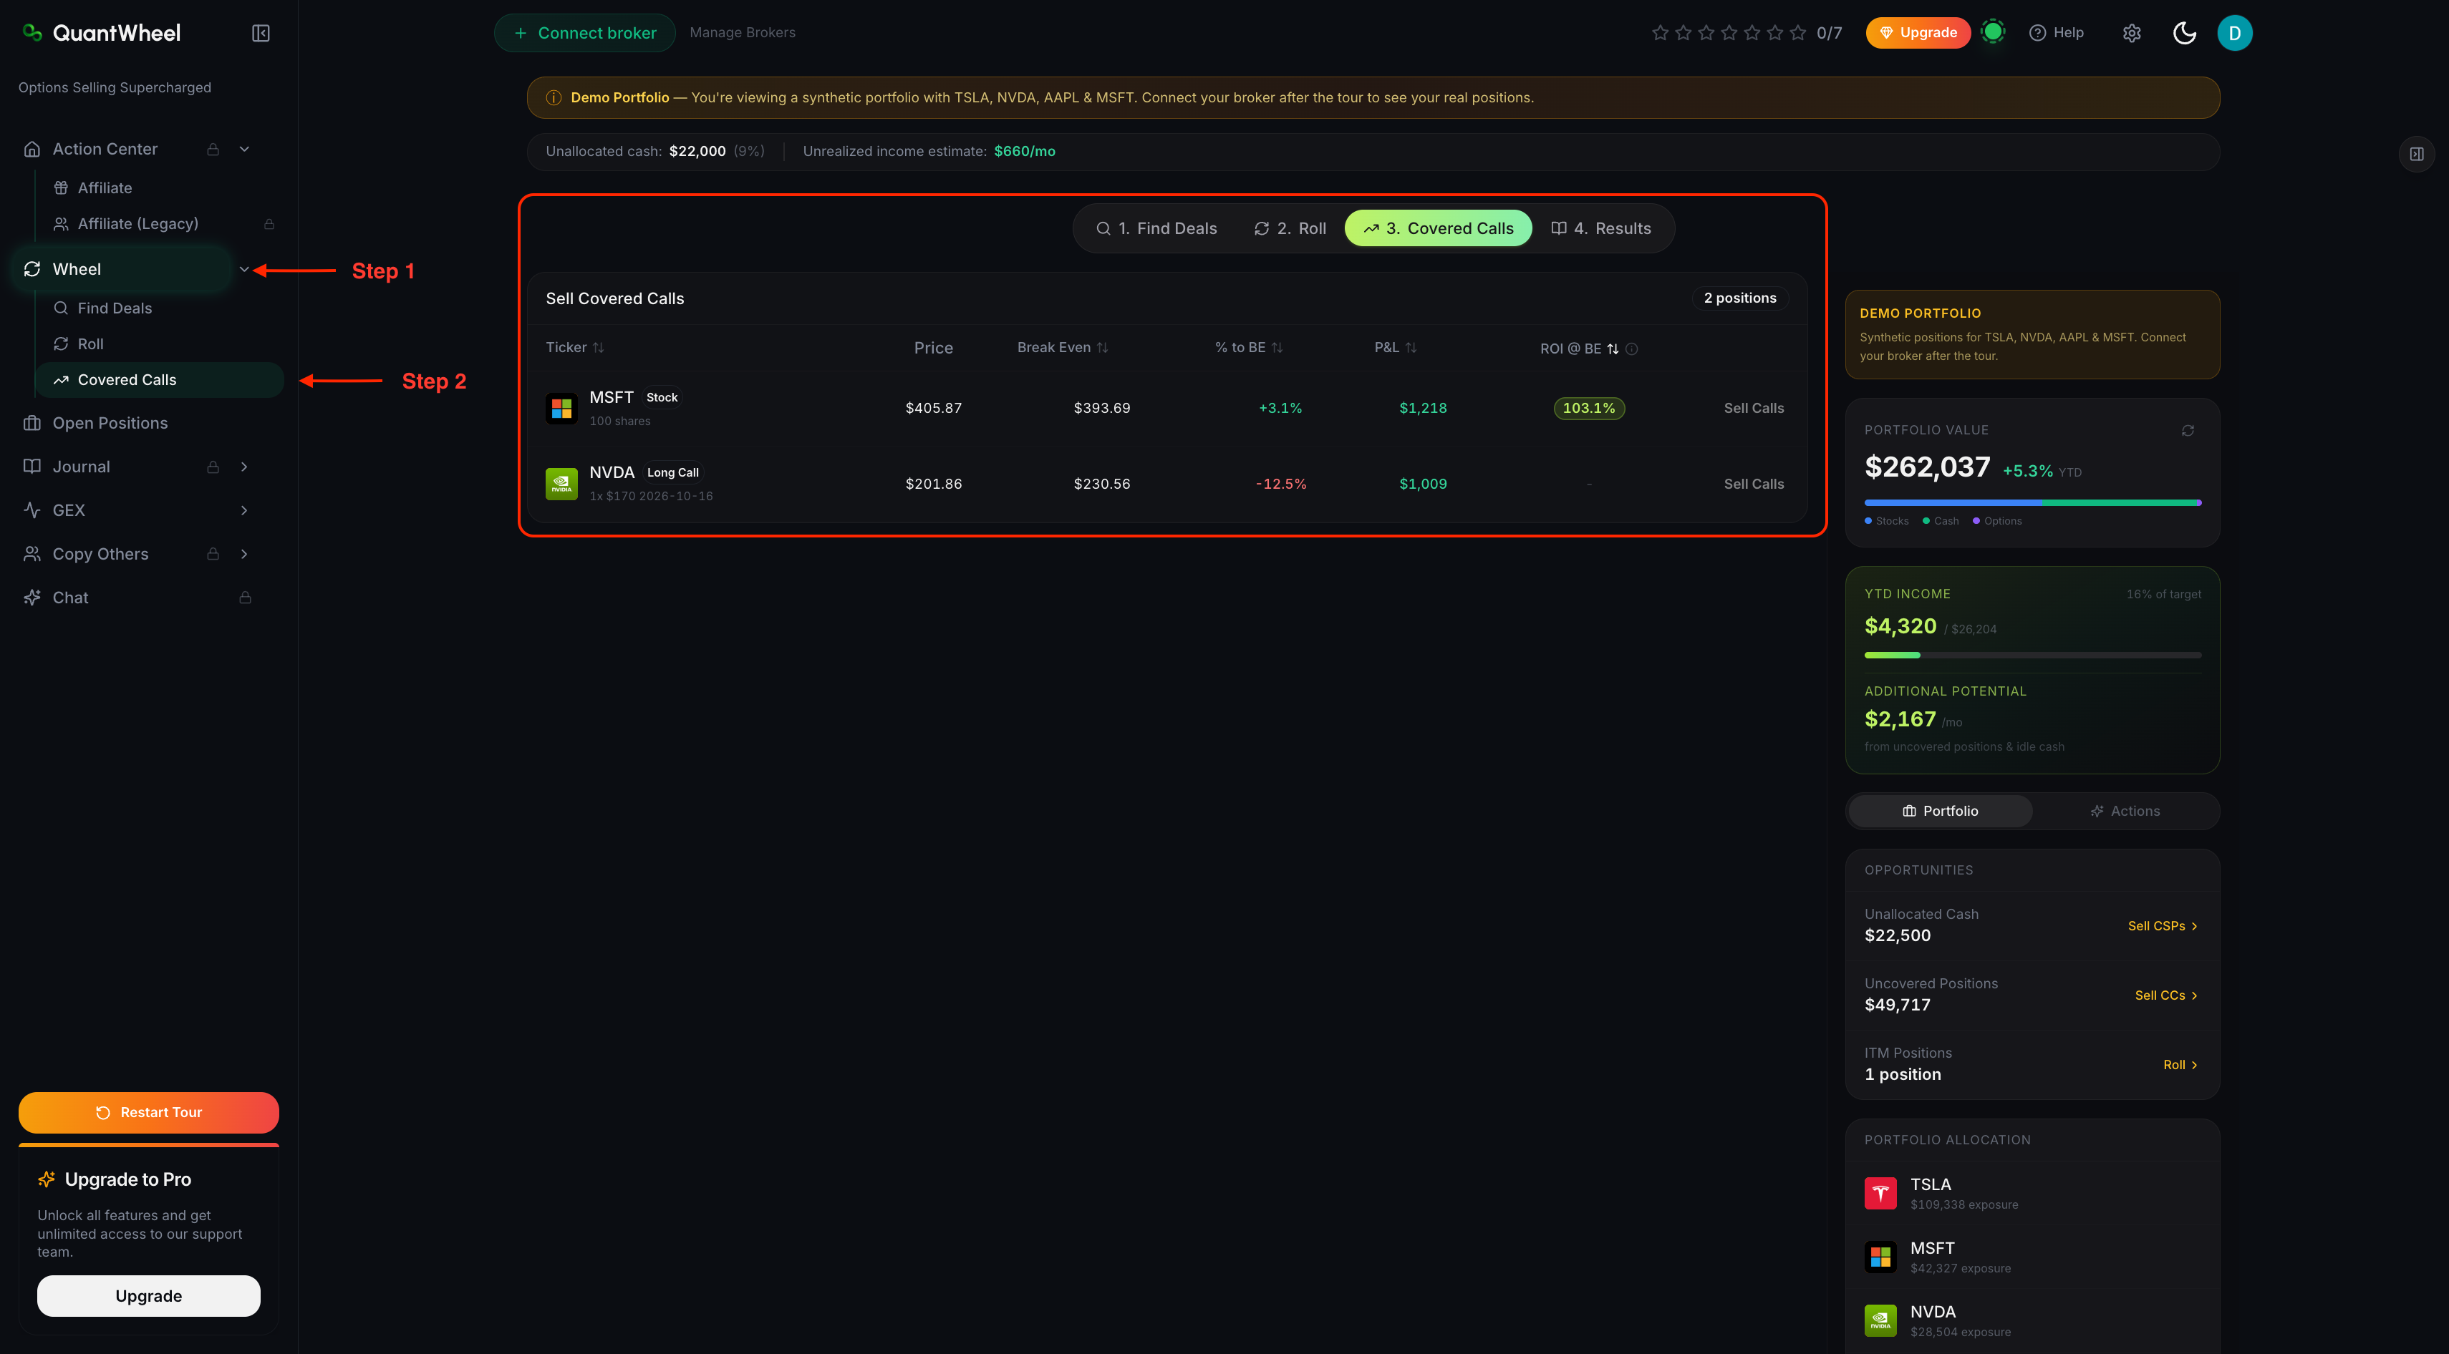Image resolution: width=2449 pixels, height=1354 pixels.
Task: Select the 3. Covered Calls tab
Action: click(x=1437, y=228)
